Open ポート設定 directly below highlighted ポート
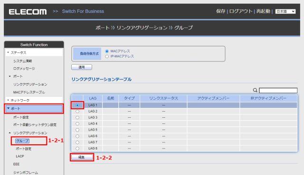 [x=21, y=117]
